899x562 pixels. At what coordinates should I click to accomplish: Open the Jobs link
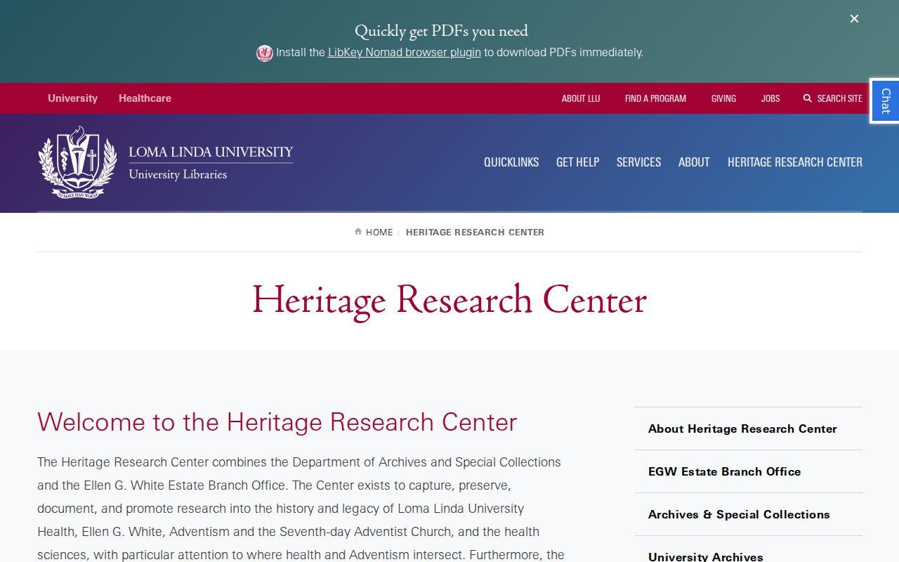click(770, 98)
